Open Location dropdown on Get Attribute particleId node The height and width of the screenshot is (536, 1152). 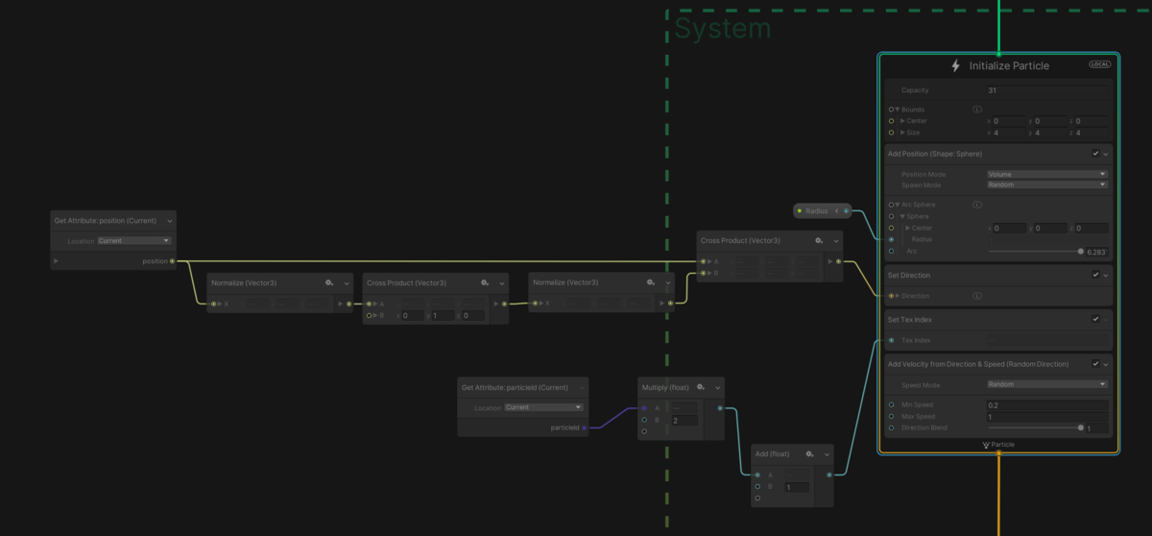coord(543,407)
